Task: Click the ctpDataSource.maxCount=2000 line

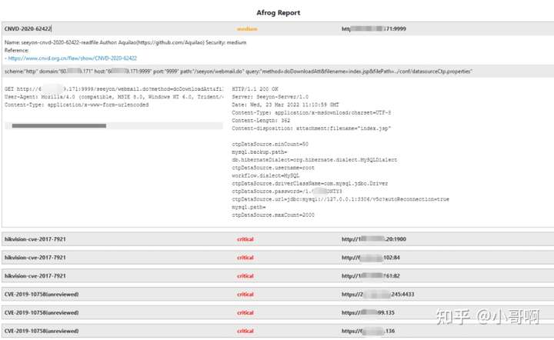Action: [x=273, y=215]
